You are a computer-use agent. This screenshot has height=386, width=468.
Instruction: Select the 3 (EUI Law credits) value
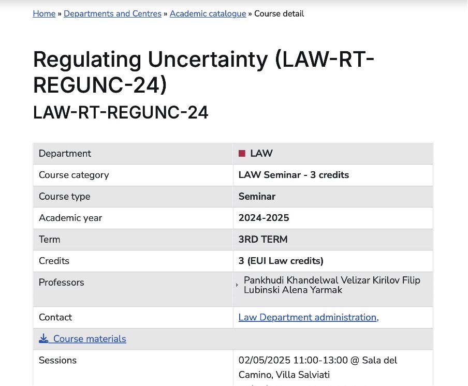point(281,261)
